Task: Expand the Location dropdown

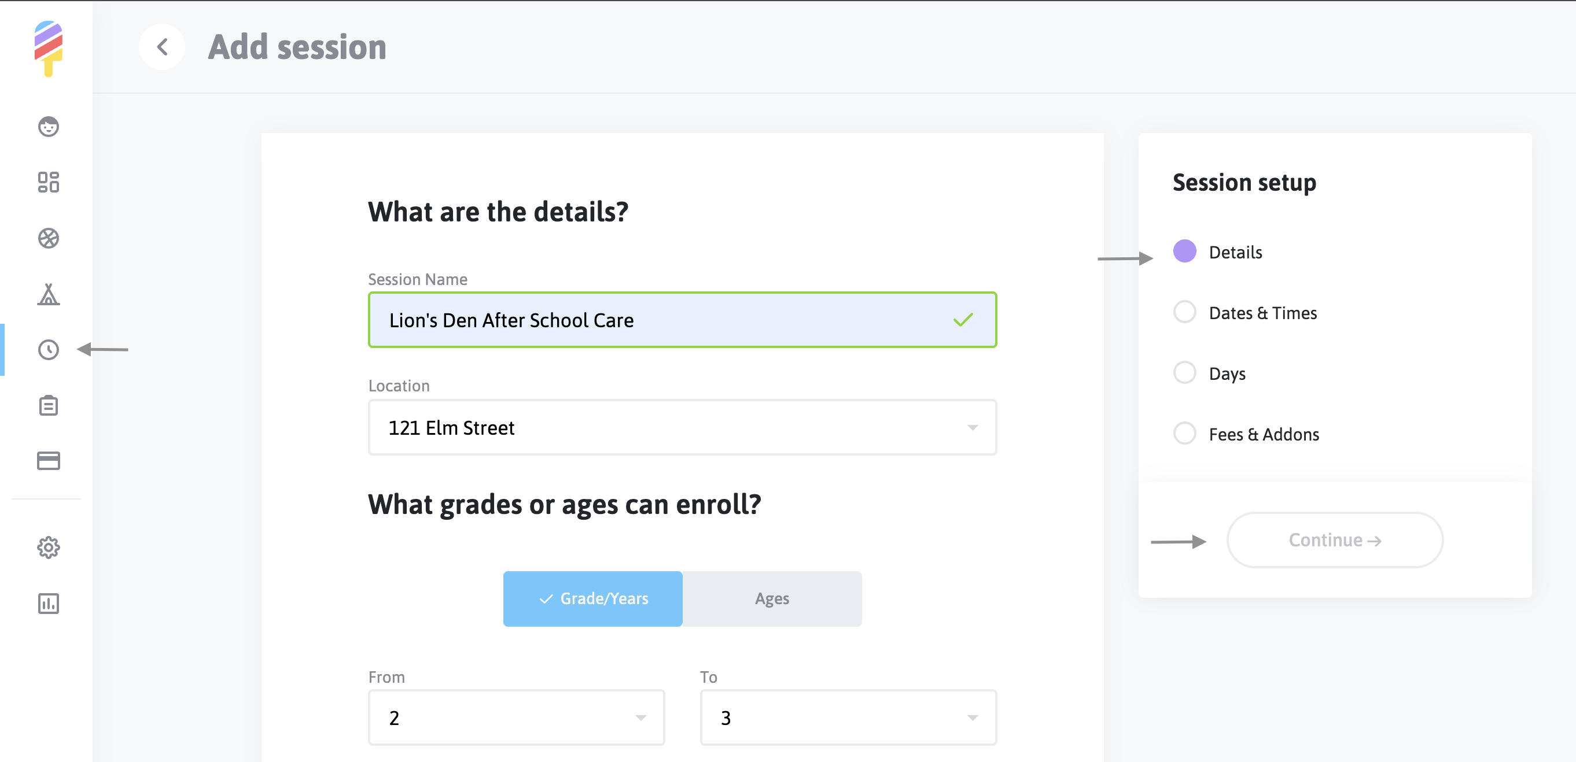Action: click(x=682, y=427)
